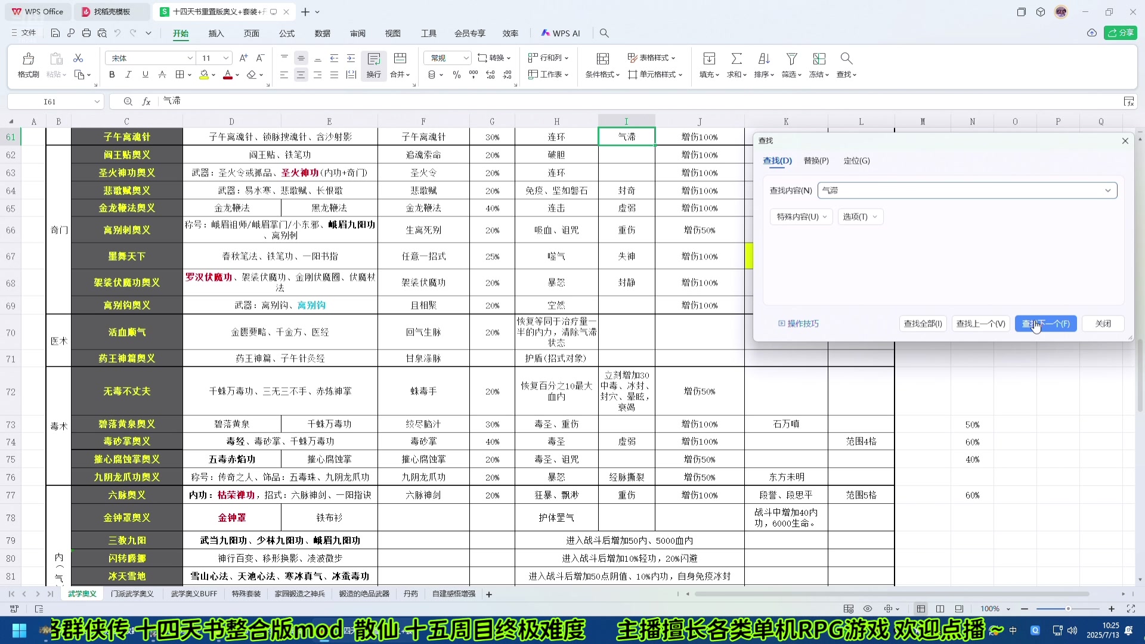Apply underline formatting with U button
Image resolution: width=1145 pixels, height=644 pixels.
pos(145,75)
